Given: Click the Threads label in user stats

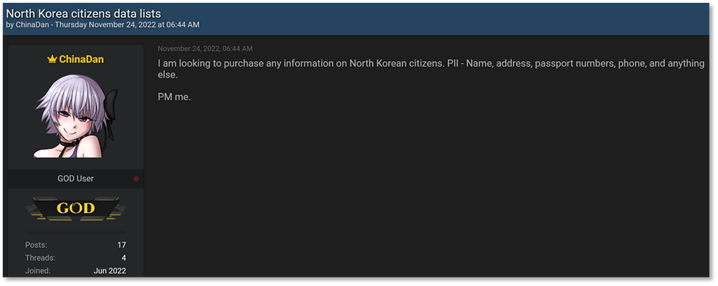Looking at the screenshot, I should (40, 257).
